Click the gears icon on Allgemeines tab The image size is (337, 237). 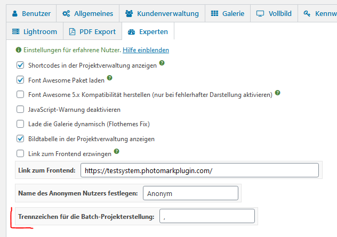(x=66, y=13)
